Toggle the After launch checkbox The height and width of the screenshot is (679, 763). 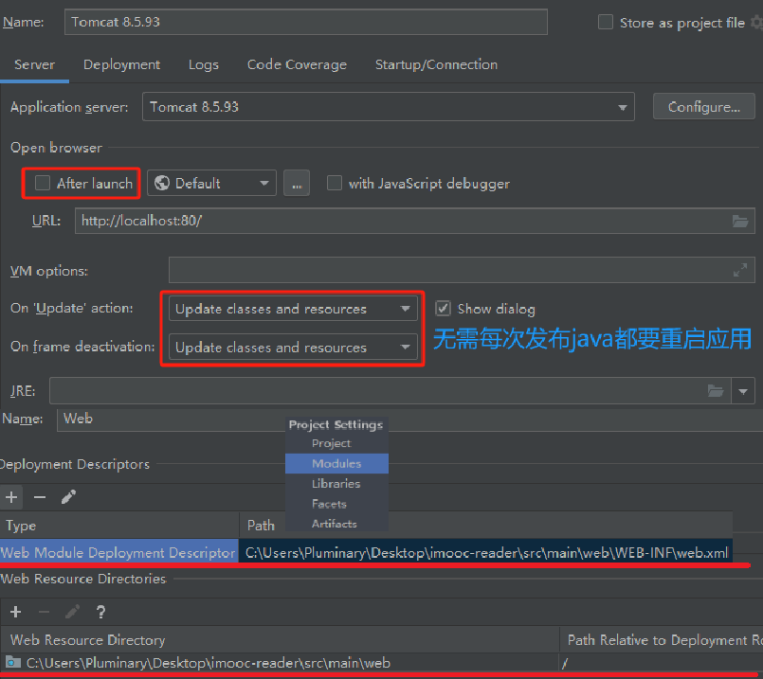[43, 183]
